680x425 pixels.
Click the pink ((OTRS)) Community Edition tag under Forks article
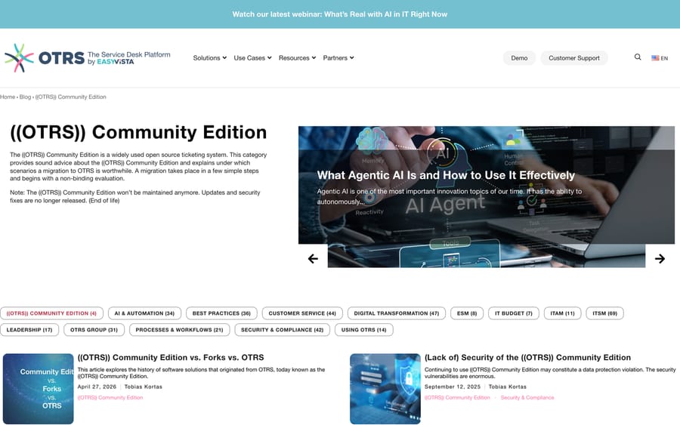[x=110, y=398]
